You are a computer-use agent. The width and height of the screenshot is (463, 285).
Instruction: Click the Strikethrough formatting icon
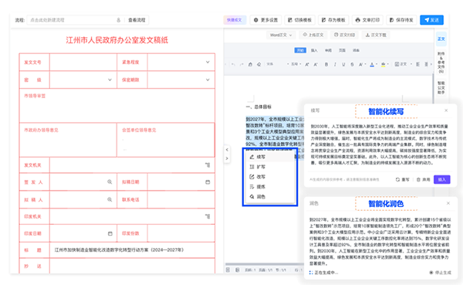352,64
